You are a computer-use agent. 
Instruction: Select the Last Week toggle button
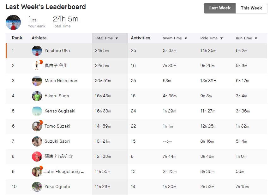tap(220, 8)
